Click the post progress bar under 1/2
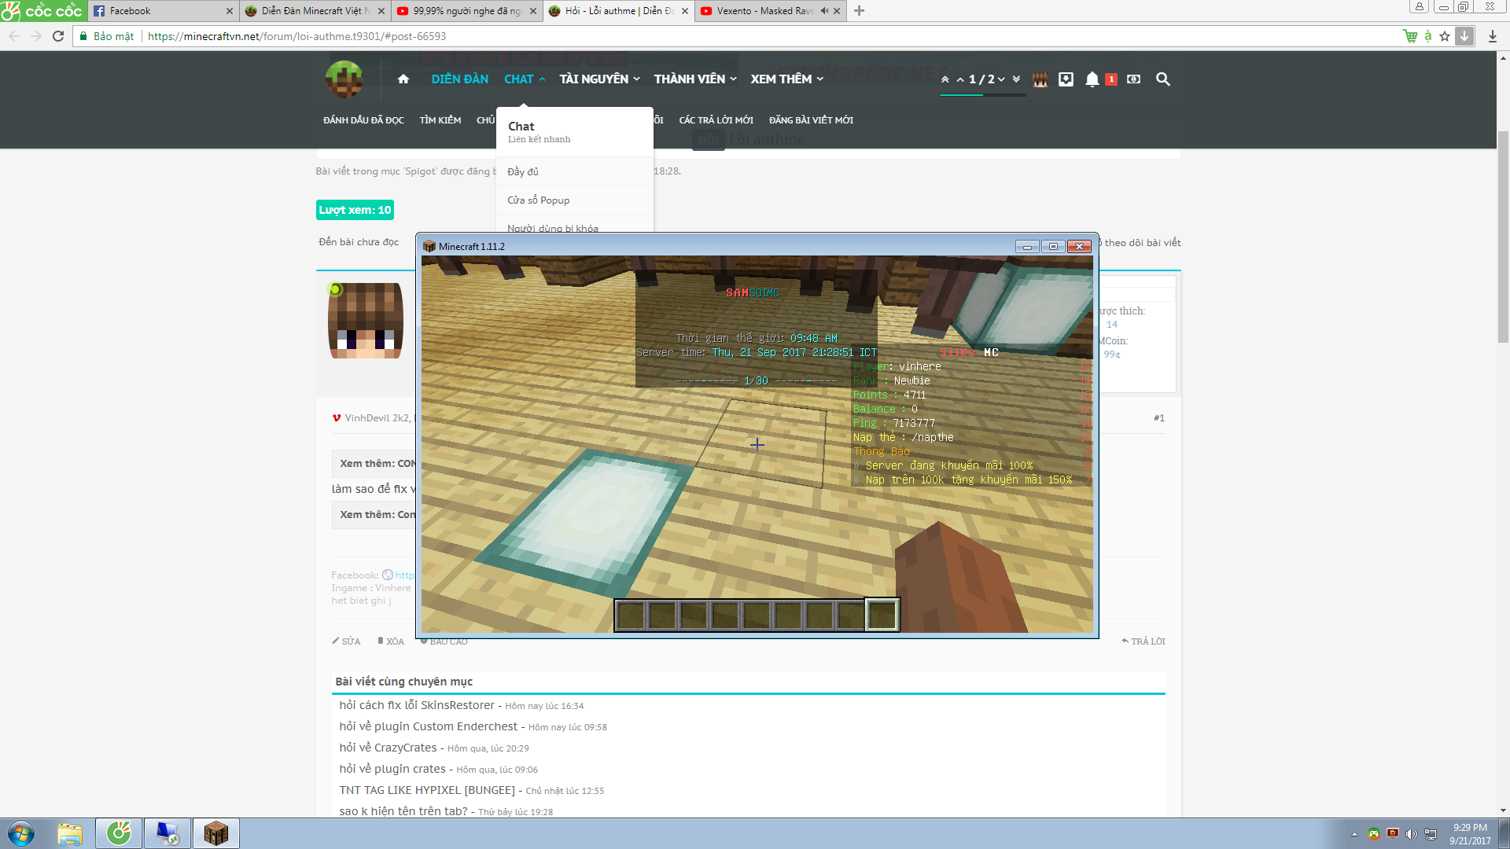Screen dimensions: 1510x849 [982, 95]
